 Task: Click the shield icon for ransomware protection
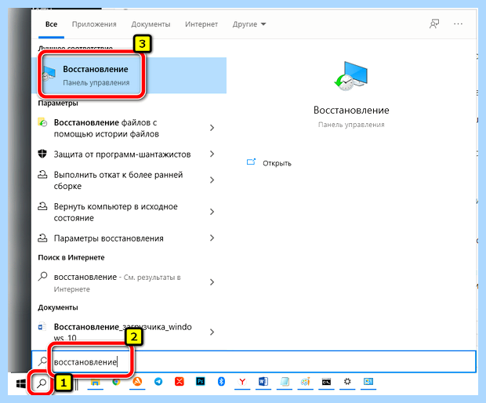click(x=42, y=154)
